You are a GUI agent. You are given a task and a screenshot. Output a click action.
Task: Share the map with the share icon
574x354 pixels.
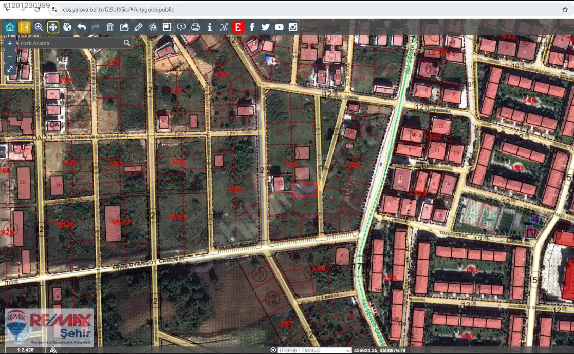[124, 27]
